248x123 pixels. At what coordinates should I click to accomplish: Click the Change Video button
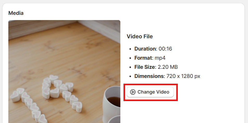coord(150,92)
